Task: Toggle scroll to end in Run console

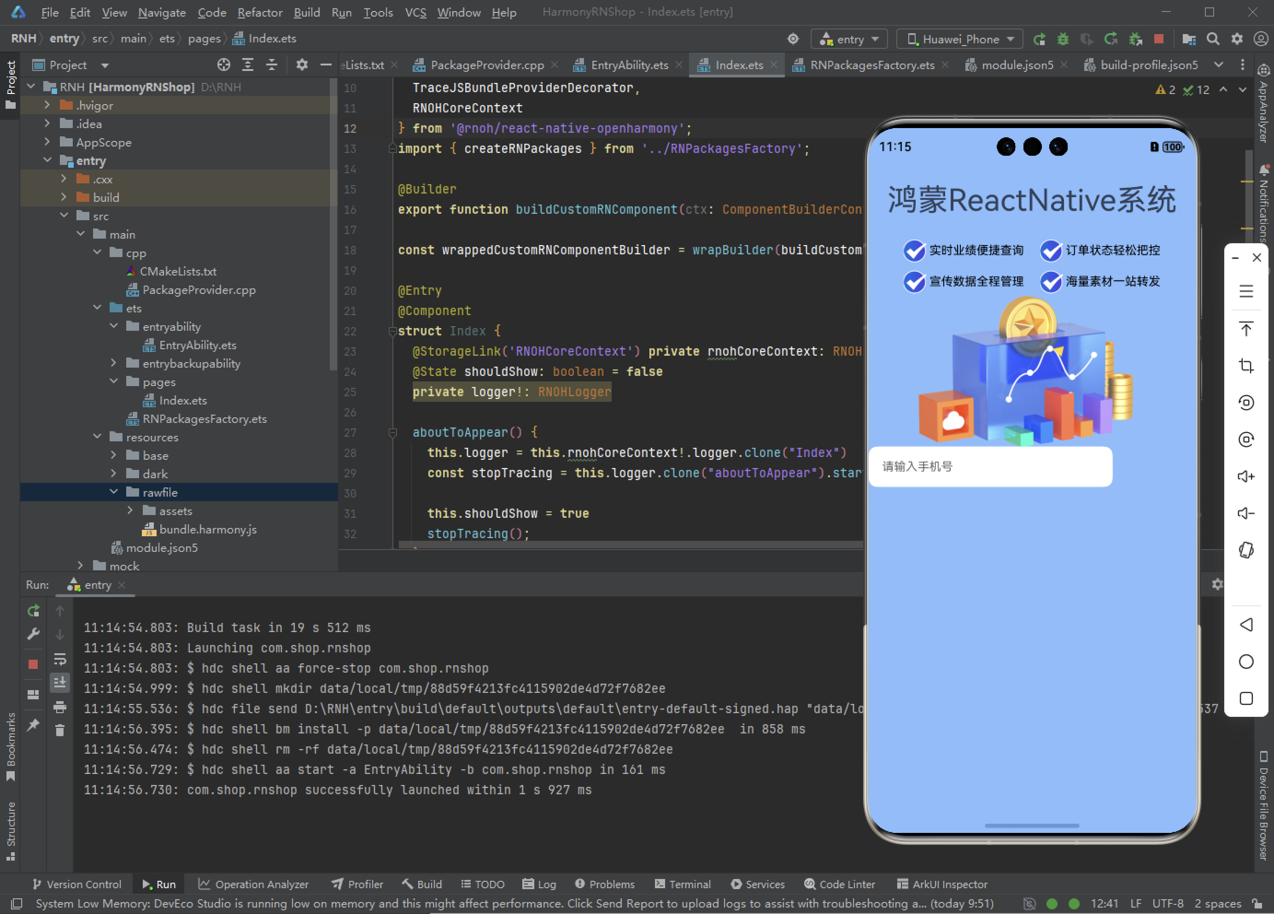Action: coord(59,683)
